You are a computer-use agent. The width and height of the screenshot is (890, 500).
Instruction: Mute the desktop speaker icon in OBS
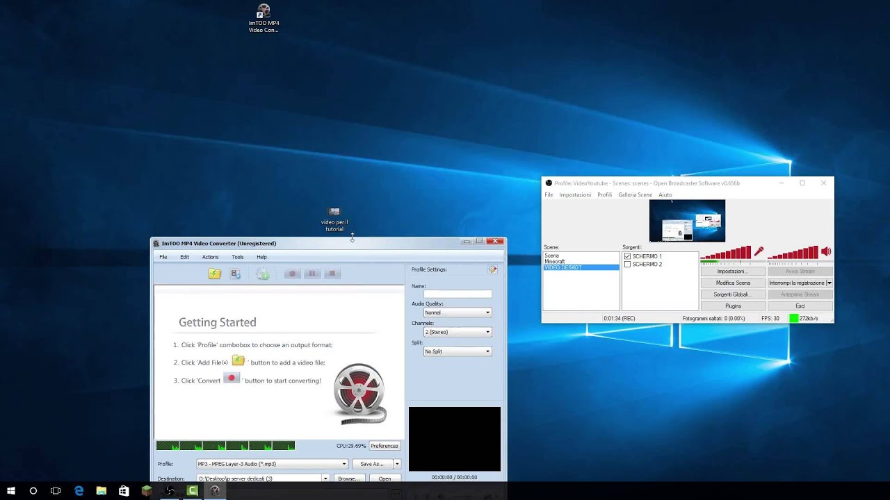point(825,251)
